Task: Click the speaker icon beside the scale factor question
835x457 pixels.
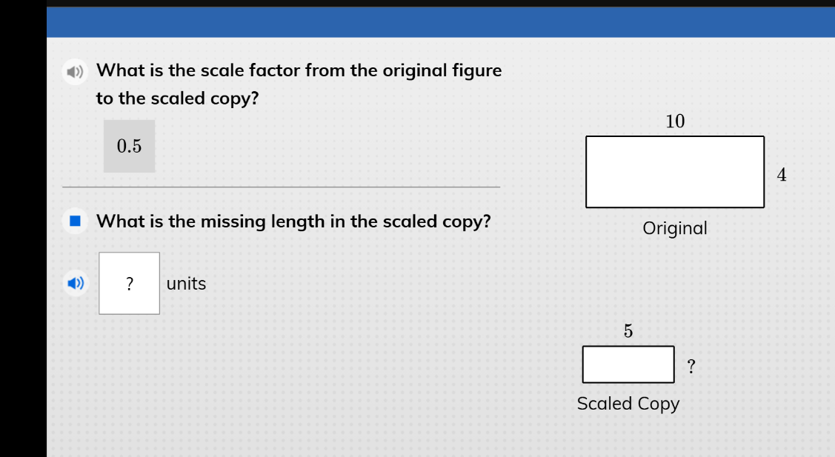Action: pos(75,71)
